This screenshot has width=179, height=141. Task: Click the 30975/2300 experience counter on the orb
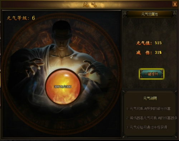pos(63,87)
